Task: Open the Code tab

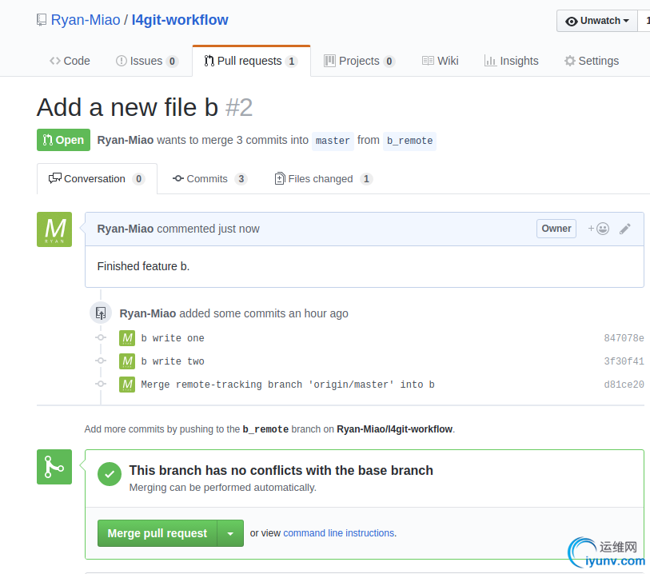Action: (70, 61)
